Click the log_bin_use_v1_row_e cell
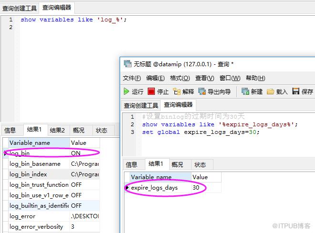 39,195
